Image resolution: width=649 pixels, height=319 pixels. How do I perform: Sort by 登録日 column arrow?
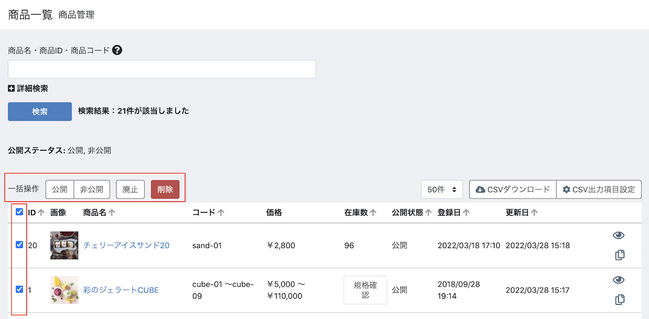466,213
